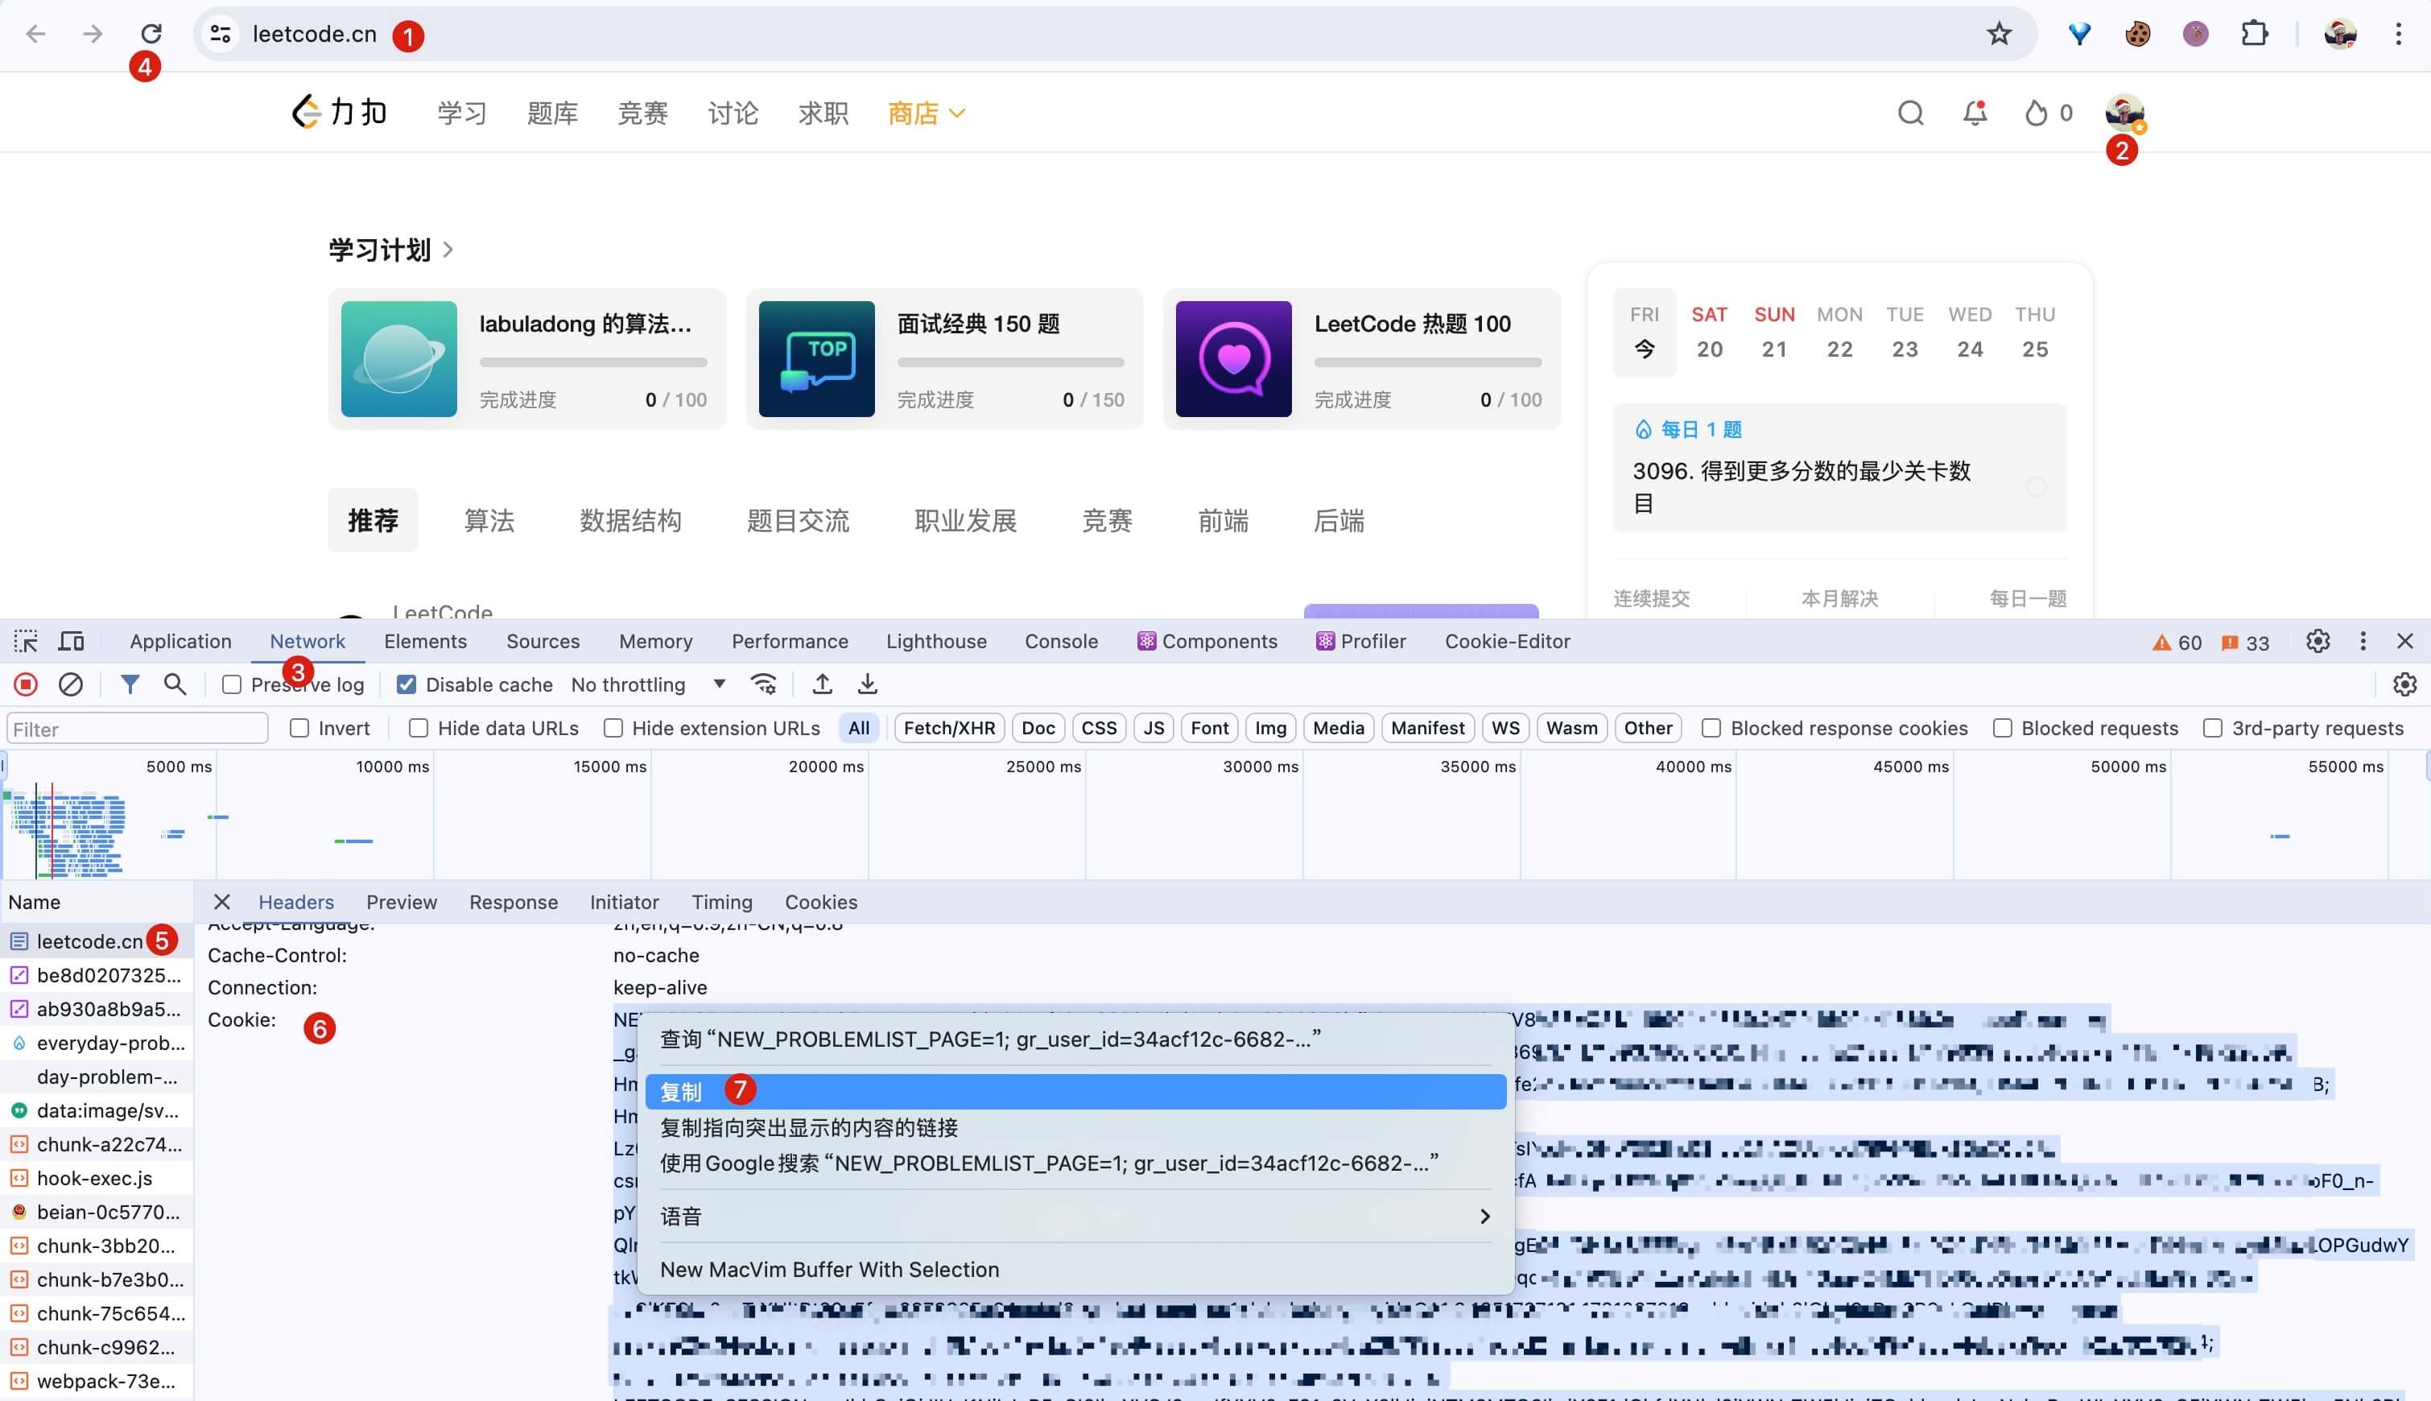Viewport: 2431px width, 1401px height.
Task: Reload the page with the refresh icon
Action: (x=151, y=34)
